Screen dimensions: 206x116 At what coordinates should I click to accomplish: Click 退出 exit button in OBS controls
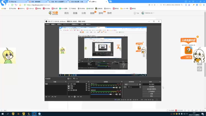pos(151,96)
